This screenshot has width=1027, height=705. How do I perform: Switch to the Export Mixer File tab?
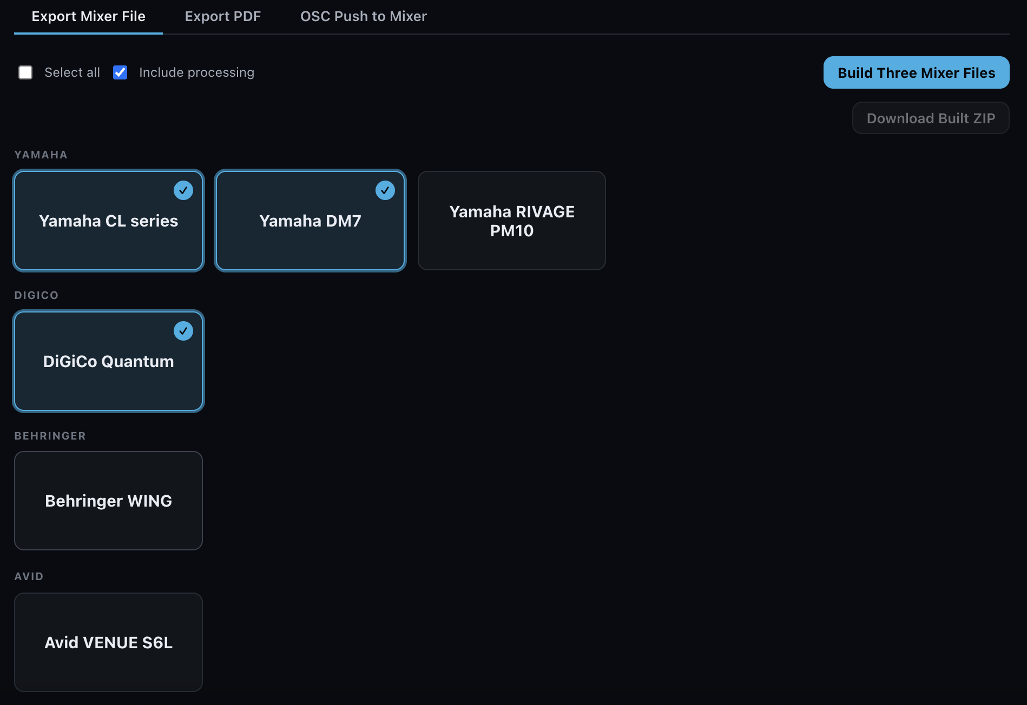pyautogui.click(x=88, y=17)
